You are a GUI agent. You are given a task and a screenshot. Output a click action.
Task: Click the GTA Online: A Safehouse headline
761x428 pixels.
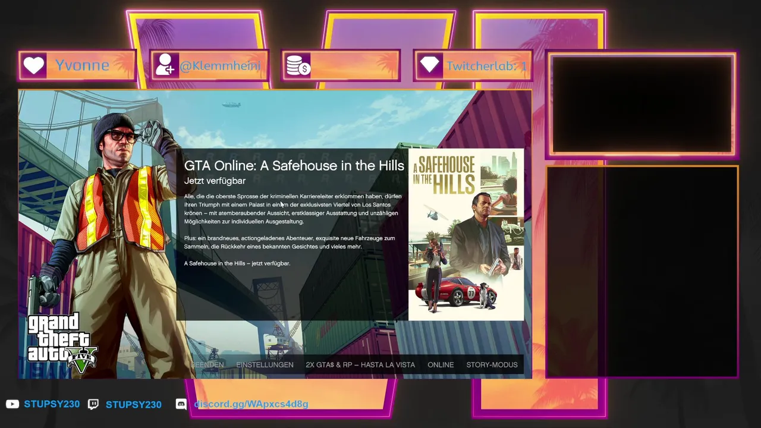click(294, 166)
